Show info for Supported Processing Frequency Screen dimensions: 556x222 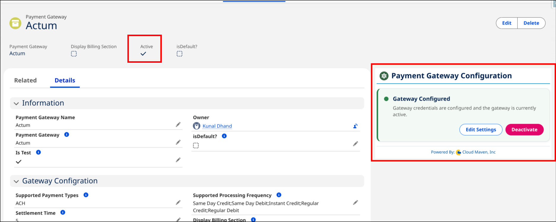coord(279,195)
